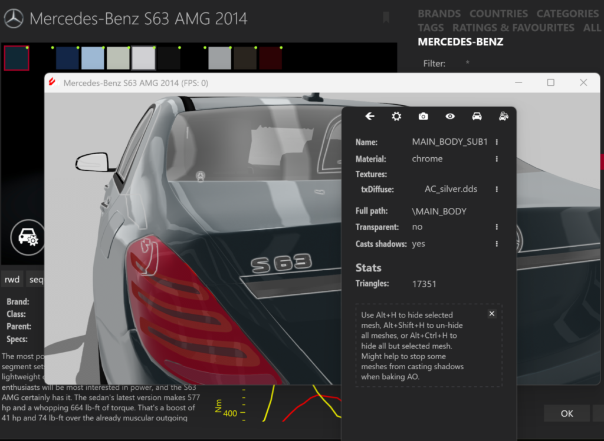Image resolution: width=604 pixels, height=441 pixels.
Task: Click the seq tag
Action: 36,279
